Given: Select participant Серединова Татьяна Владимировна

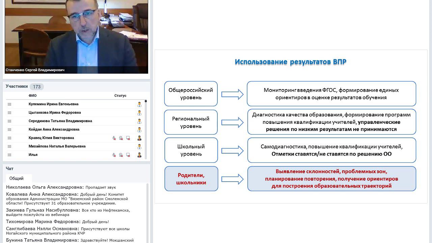Looking at the screenshot, I should 60,121.
